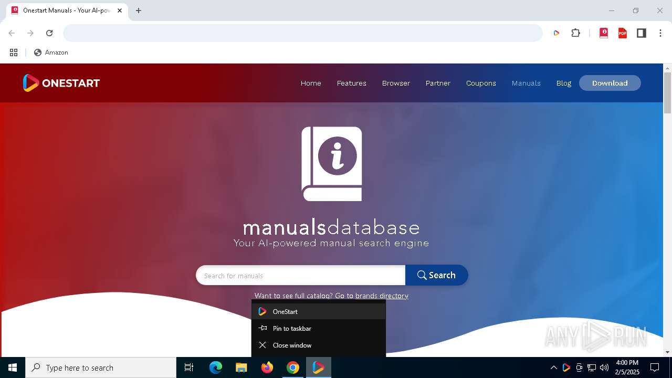
Task: Open the PDF extension icon
Action: [623, 33]
